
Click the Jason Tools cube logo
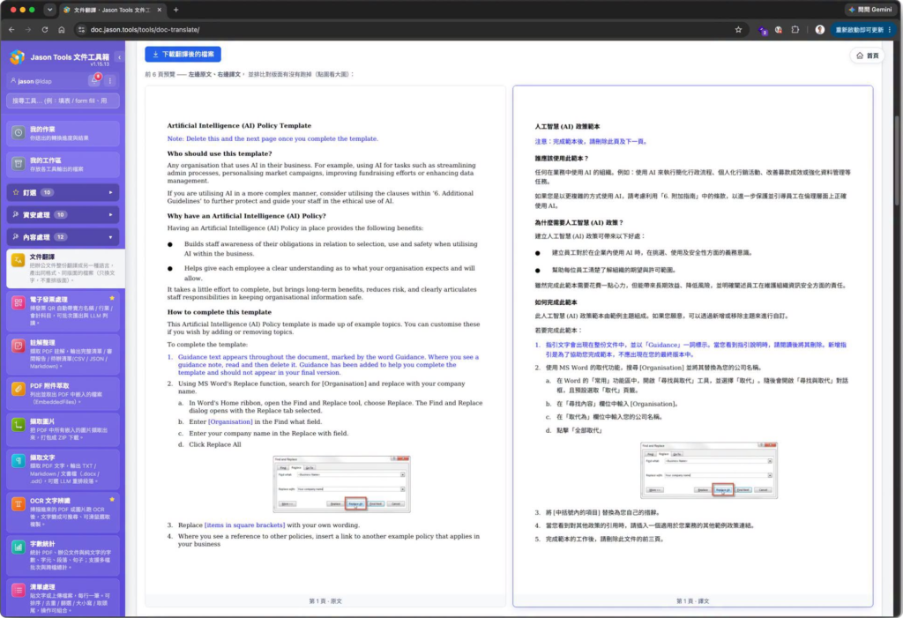(x=18, y=57)
